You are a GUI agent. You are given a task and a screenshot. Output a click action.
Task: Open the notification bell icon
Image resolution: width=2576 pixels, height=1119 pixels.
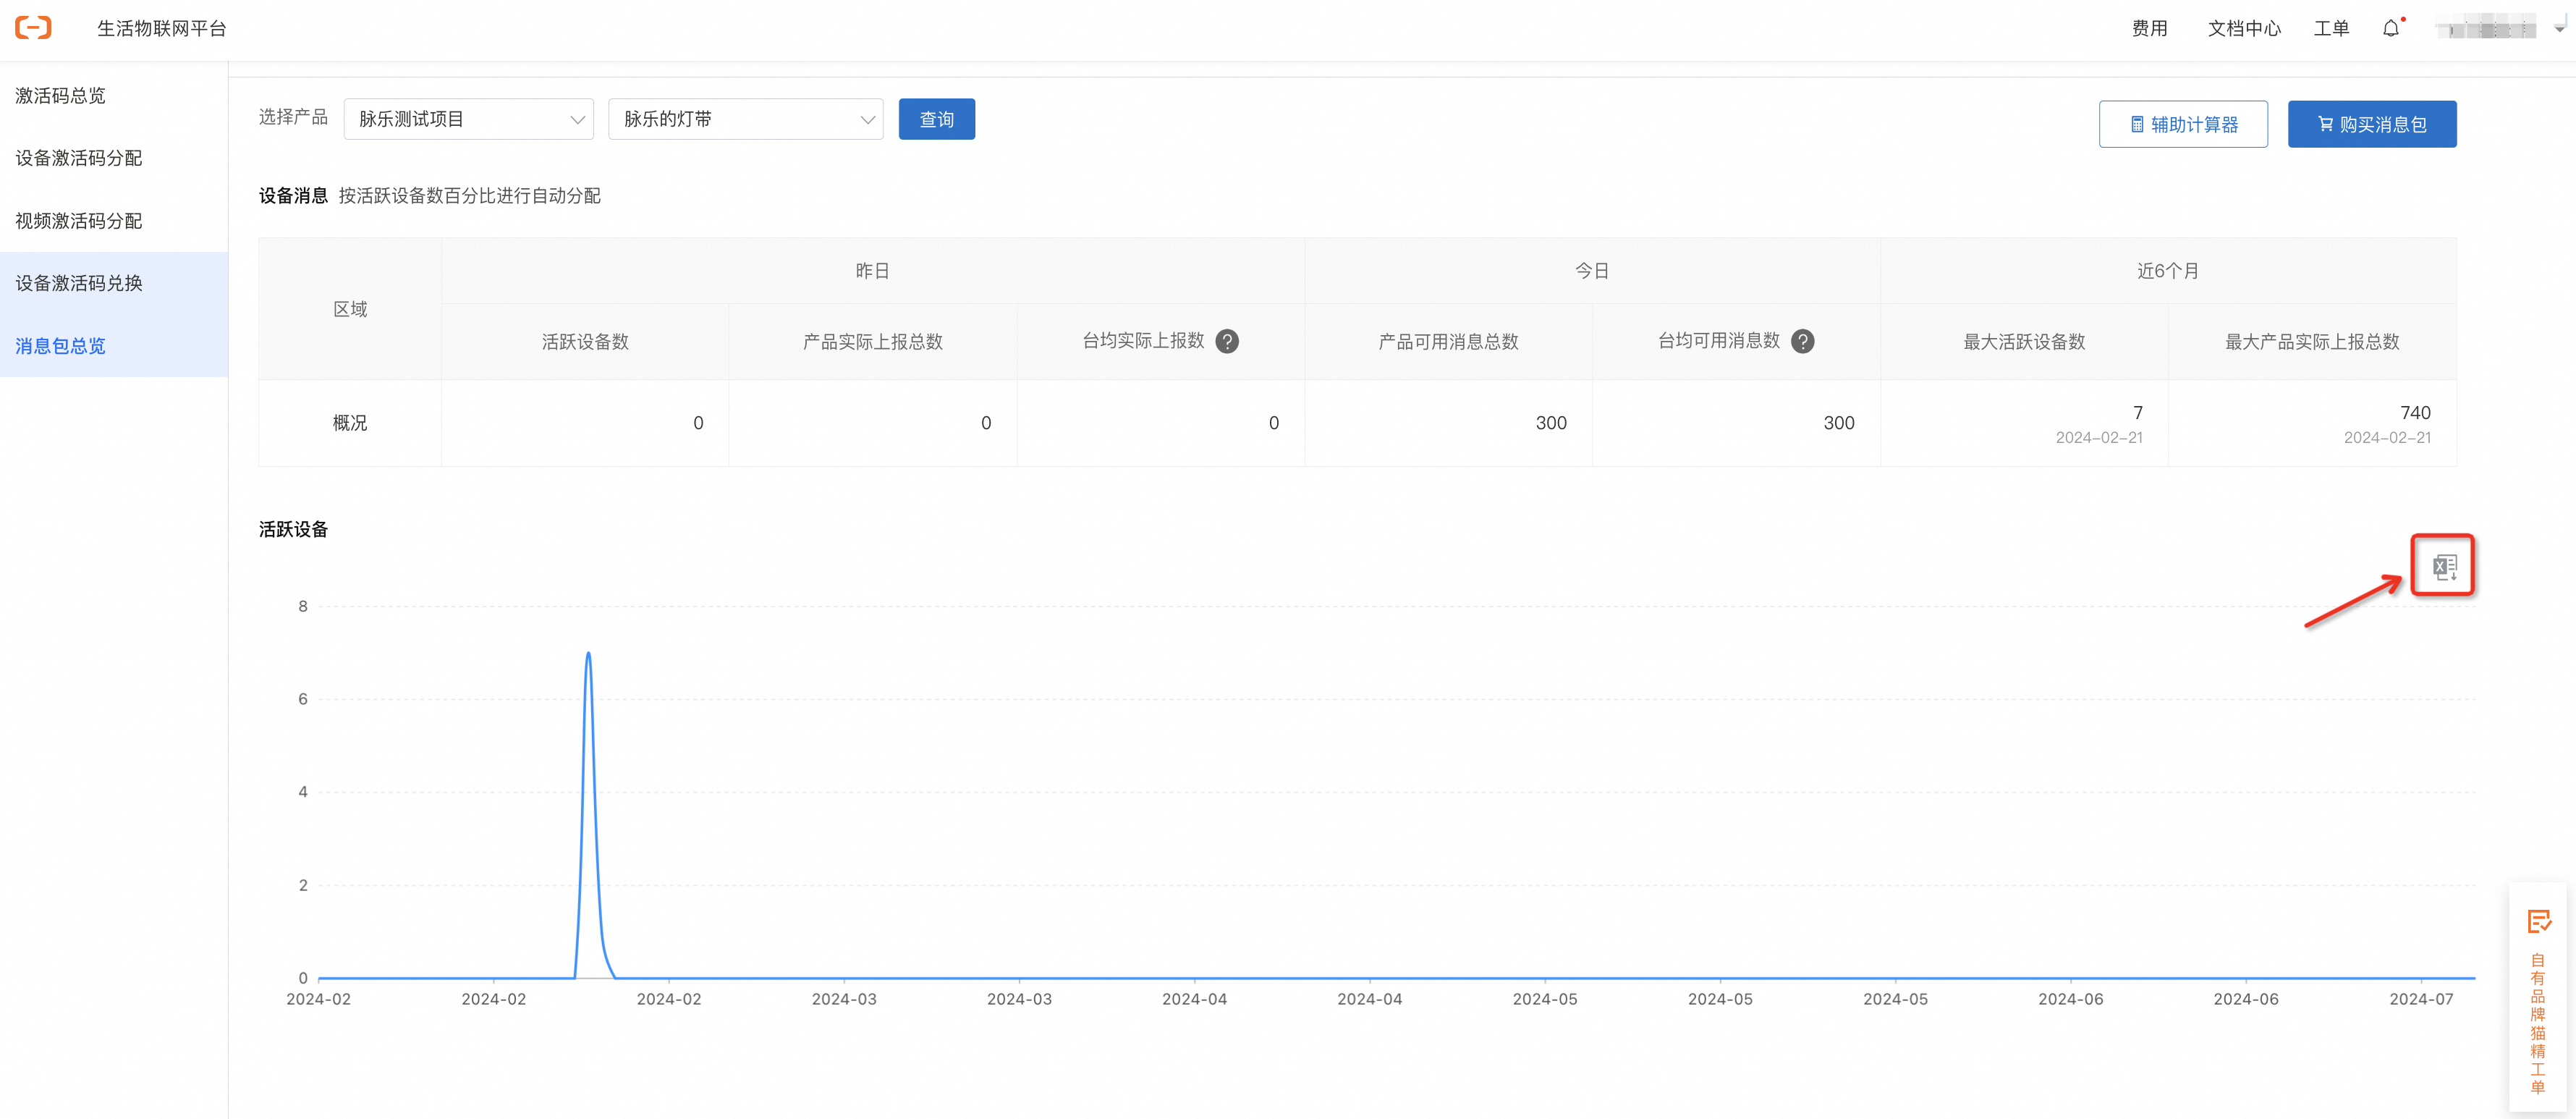[x=2391, y=29]
